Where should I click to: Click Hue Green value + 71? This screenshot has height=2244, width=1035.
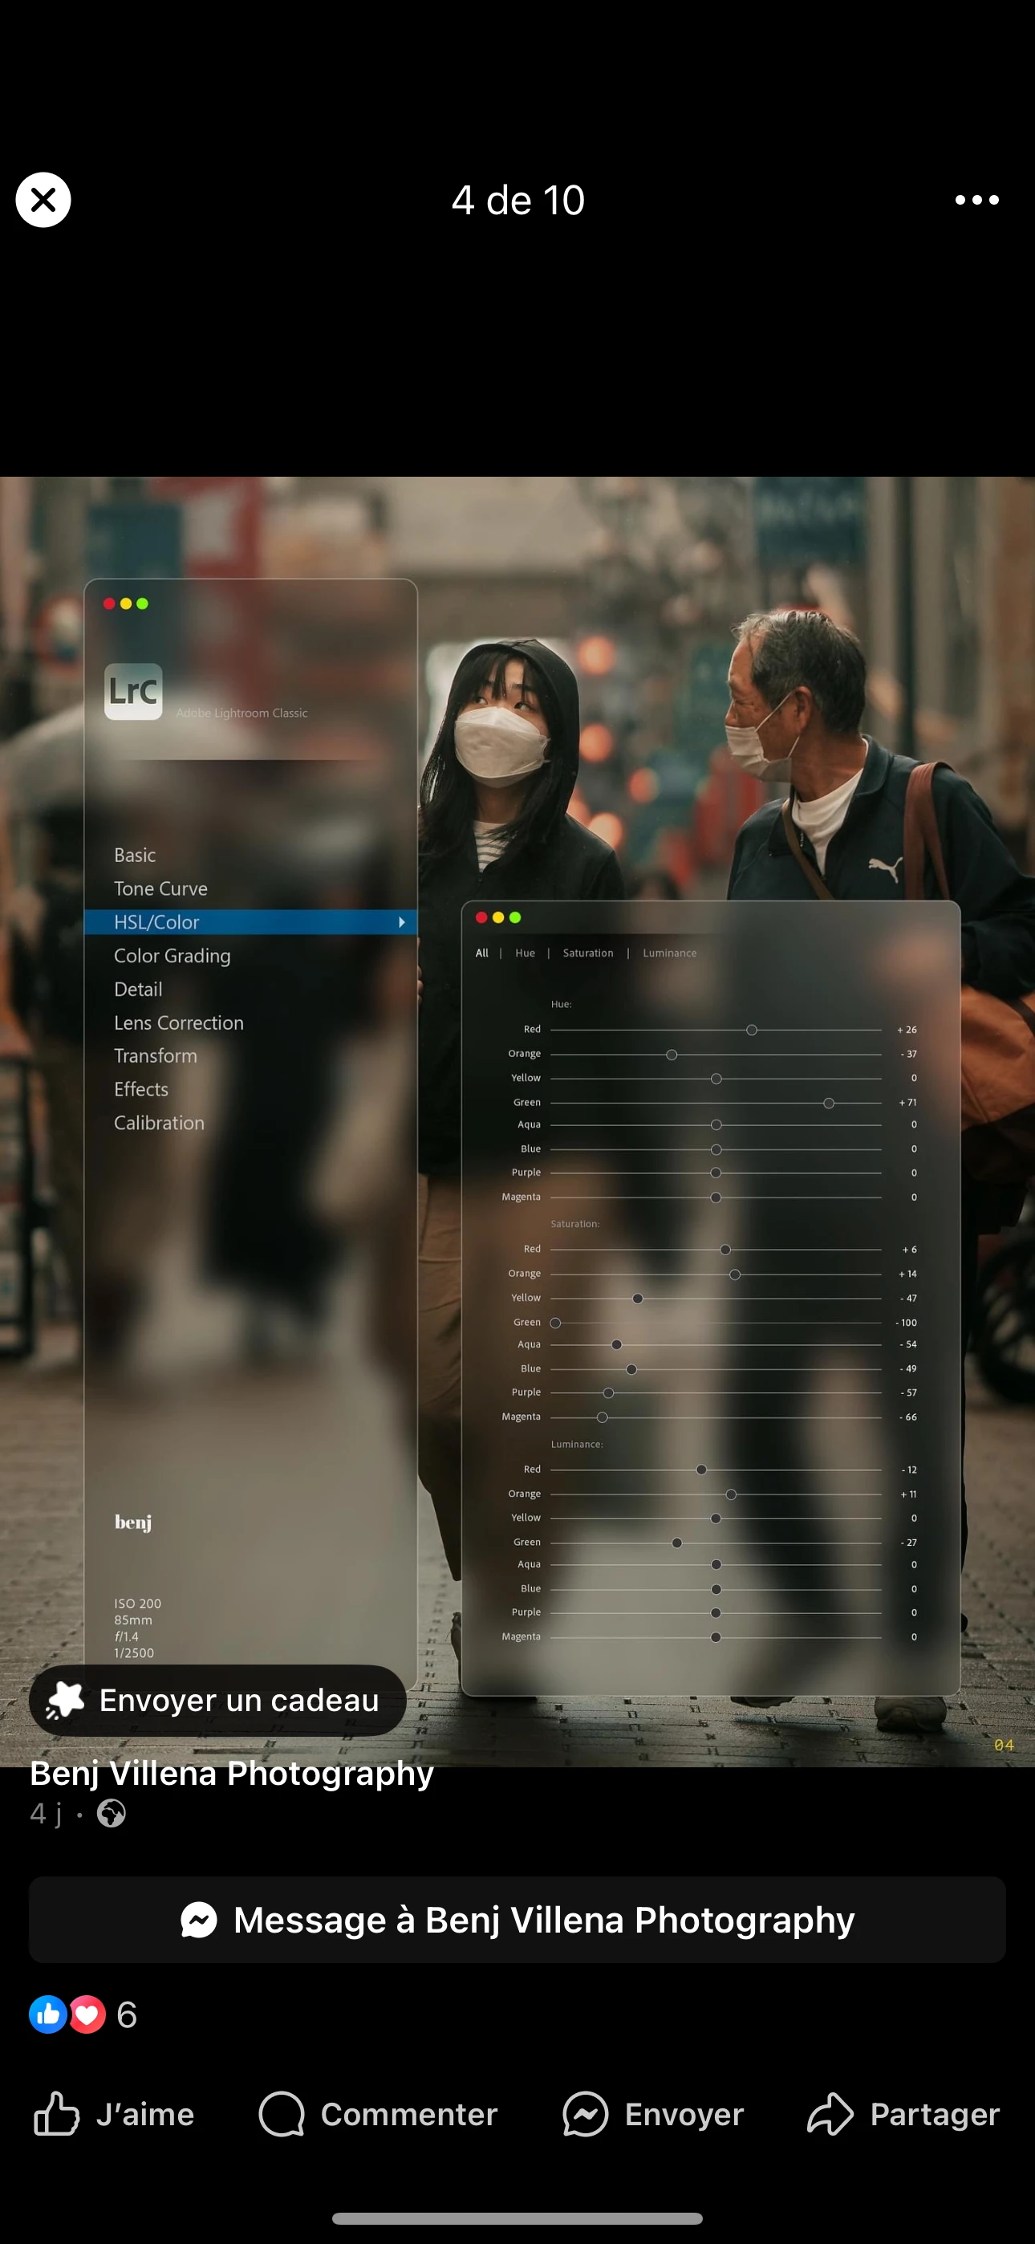pos(907,1103)
